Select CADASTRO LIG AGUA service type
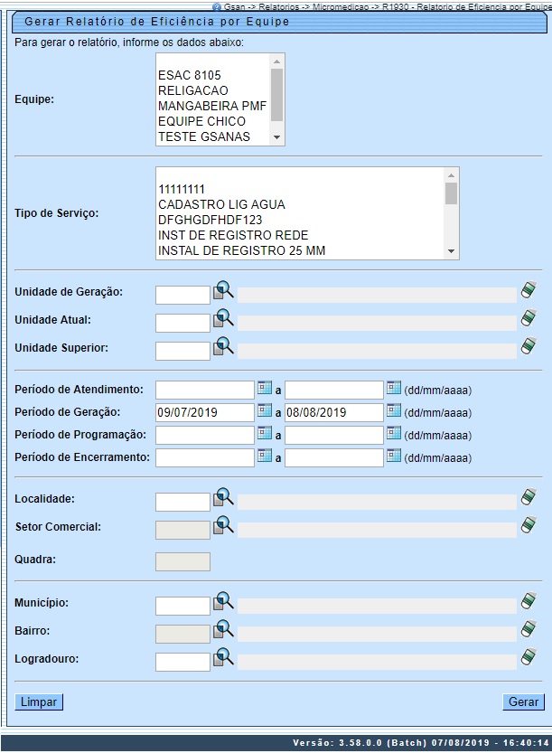 point(221,204)
